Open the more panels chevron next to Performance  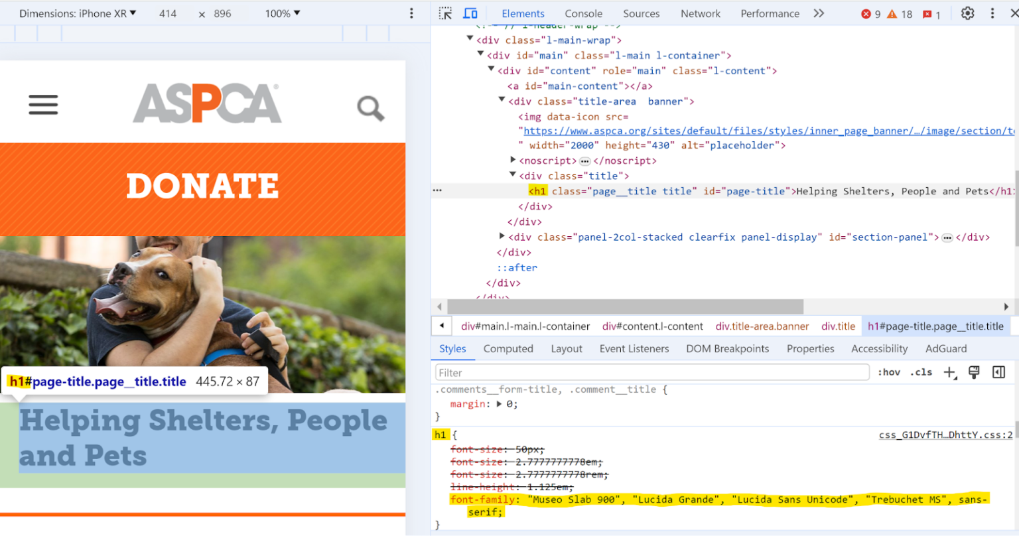tap(819, 13)
